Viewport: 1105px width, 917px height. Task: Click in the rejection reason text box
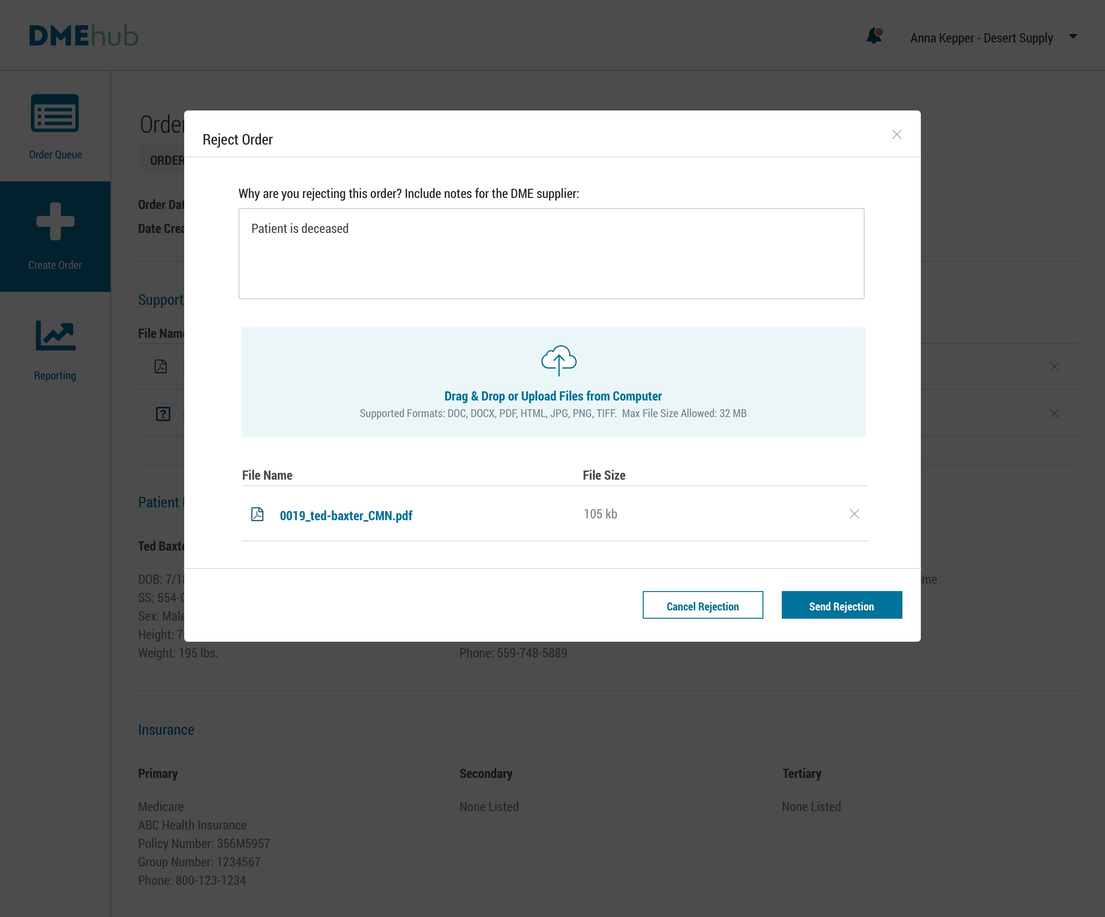pos(551,254)
